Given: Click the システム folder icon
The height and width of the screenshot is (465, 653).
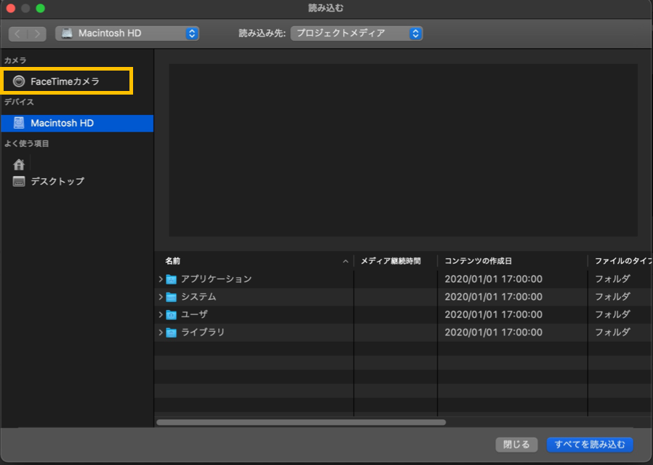Looking at the screenshot, I should tap(171, 297).
